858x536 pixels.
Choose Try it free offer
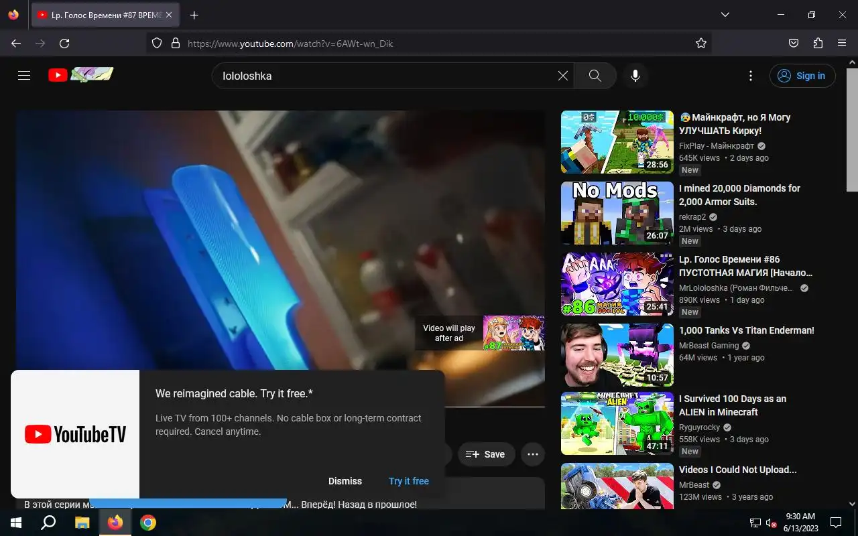click(409, 481)
